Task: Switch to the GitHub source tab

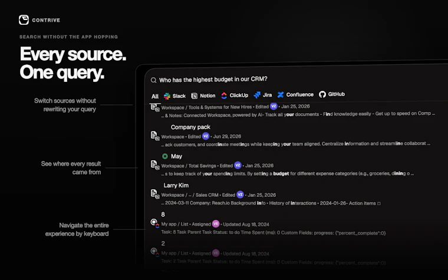Action: click(332, 94)
